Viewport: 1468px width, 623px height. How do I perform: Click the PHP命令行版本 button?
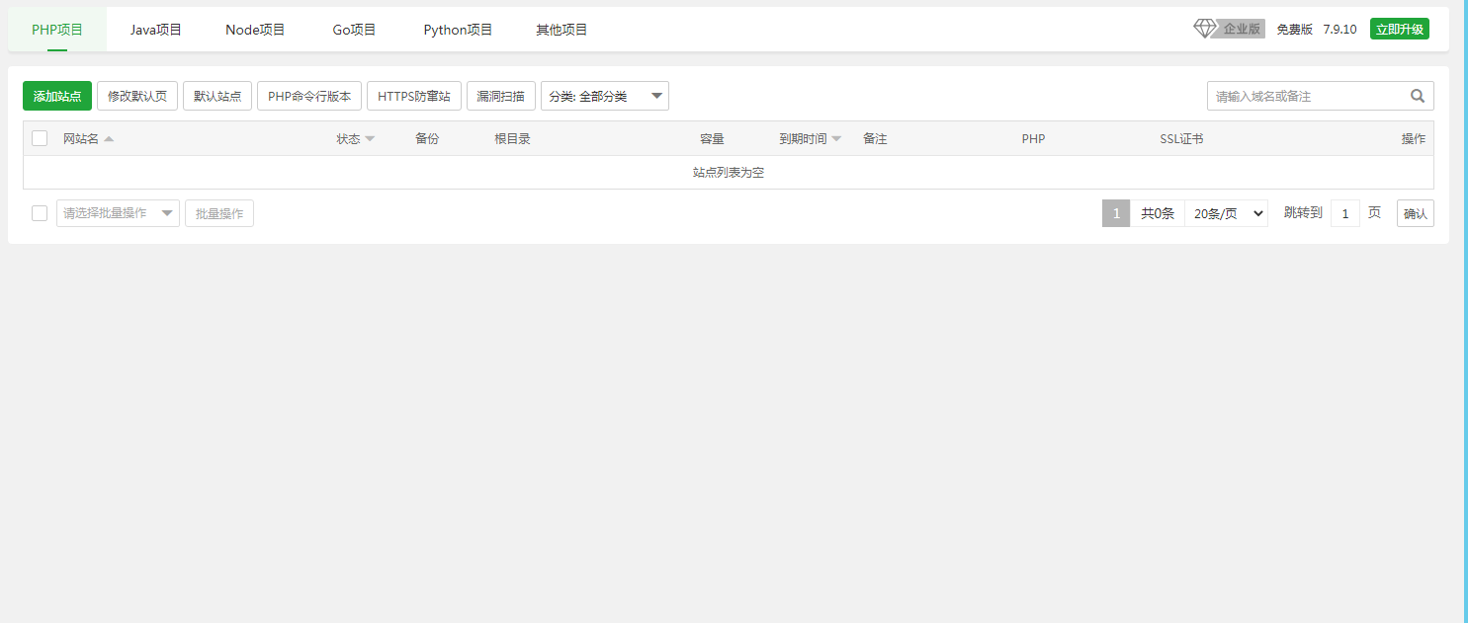click(x=309, y=96)
